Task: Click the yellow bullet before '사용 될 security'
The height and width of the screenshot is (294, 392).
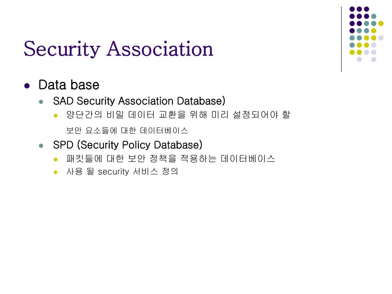Action: click(56, 172)
